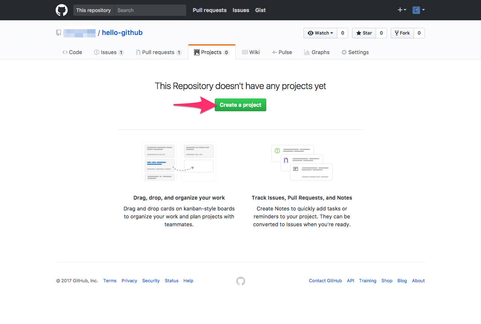481x324 pixels.
Task: Click the Graphs bar-chart icon
Action: pos(306,52)
